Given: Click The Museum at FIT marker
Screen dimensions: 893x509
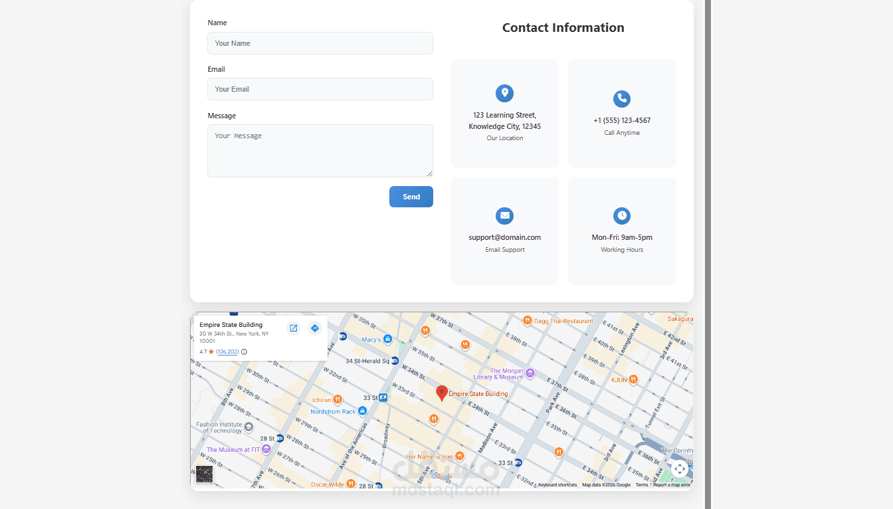Looking at the screenshot, I should coord(266,449).
